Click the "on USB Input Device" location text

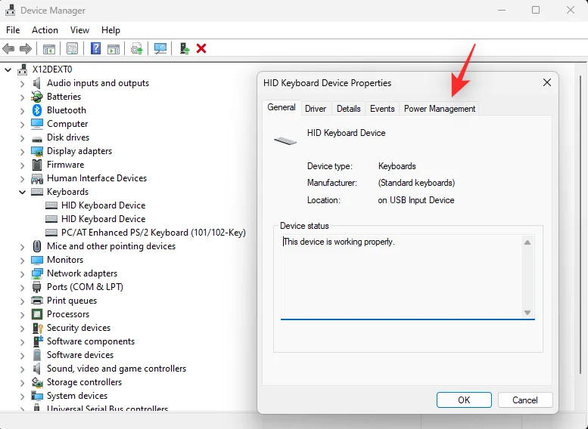pyautogui.click(x=416, y=200)
